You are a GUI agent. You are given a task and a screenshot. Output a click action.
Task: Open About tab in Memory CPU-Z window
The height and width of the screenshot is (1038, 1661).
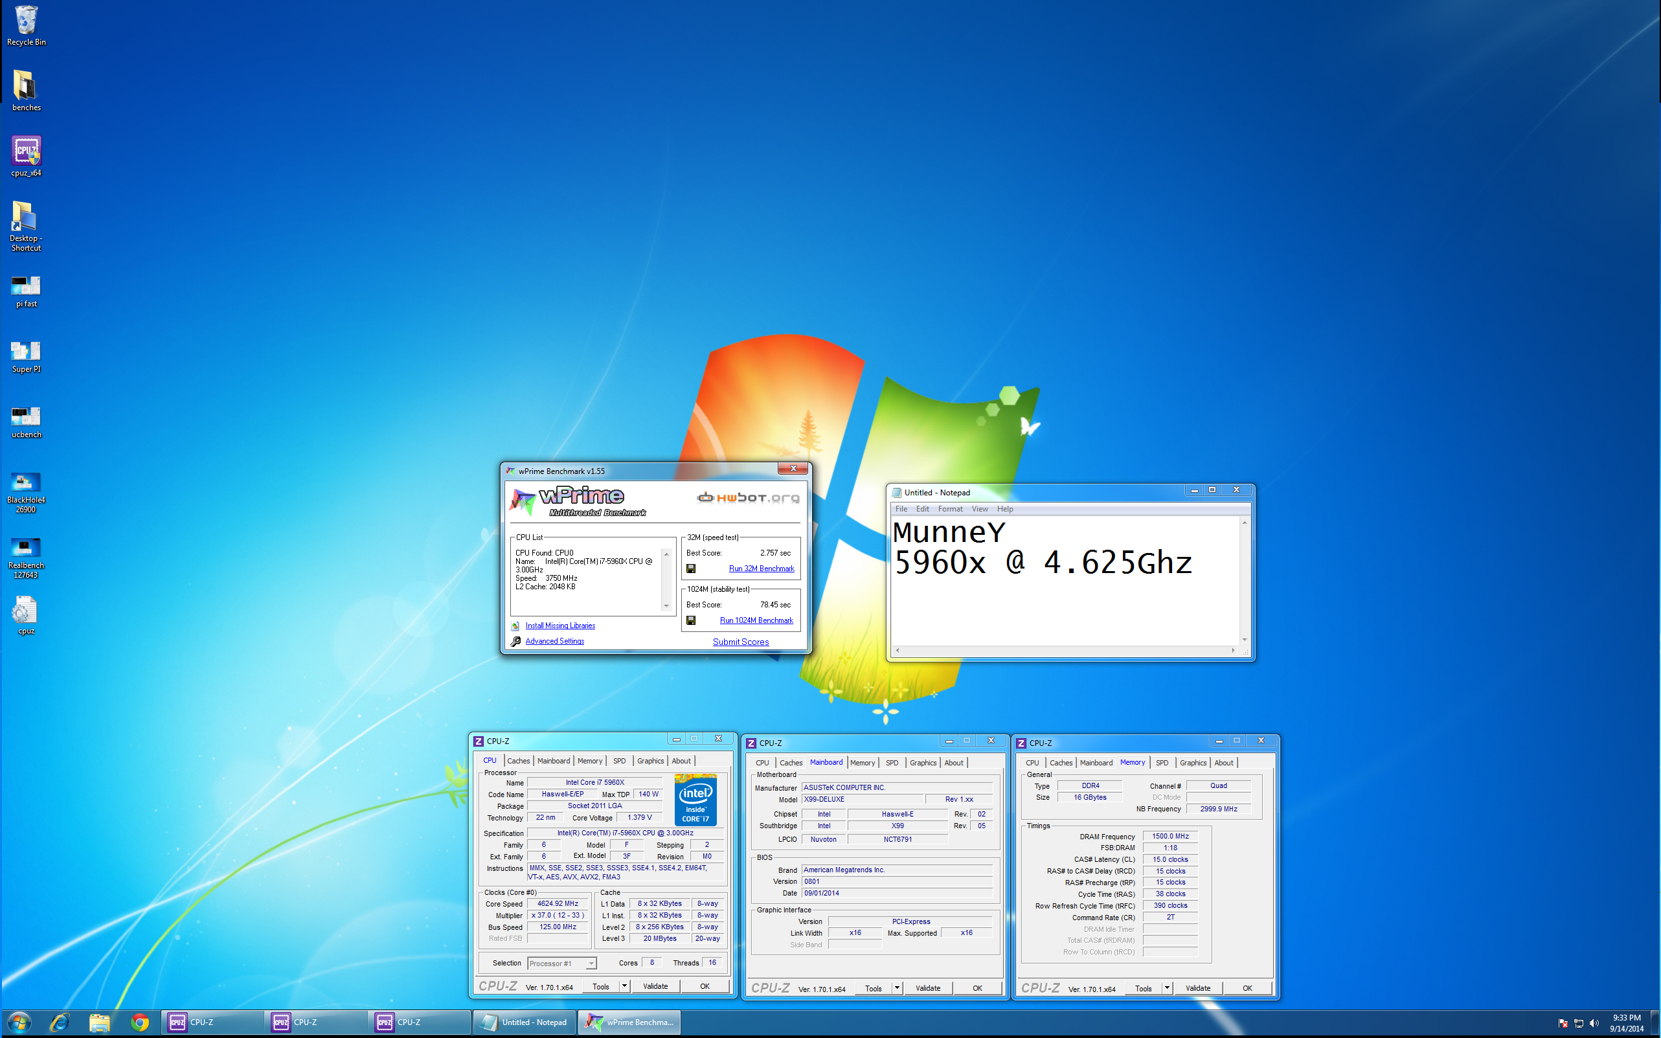pyautogui.click(x=1224, y=763)
